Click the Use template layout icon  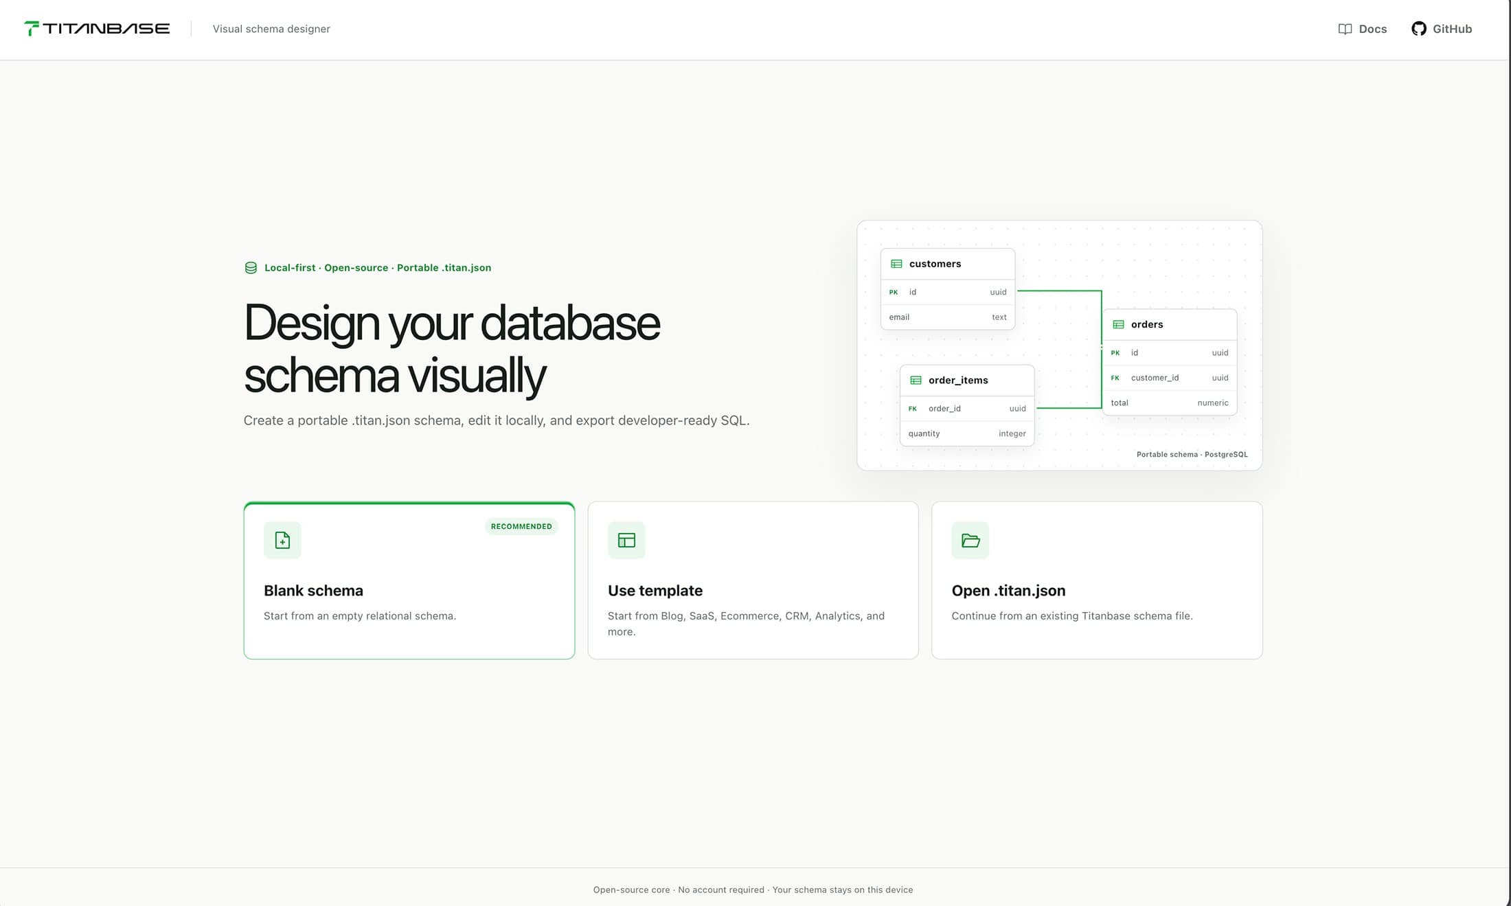(626, 540)
